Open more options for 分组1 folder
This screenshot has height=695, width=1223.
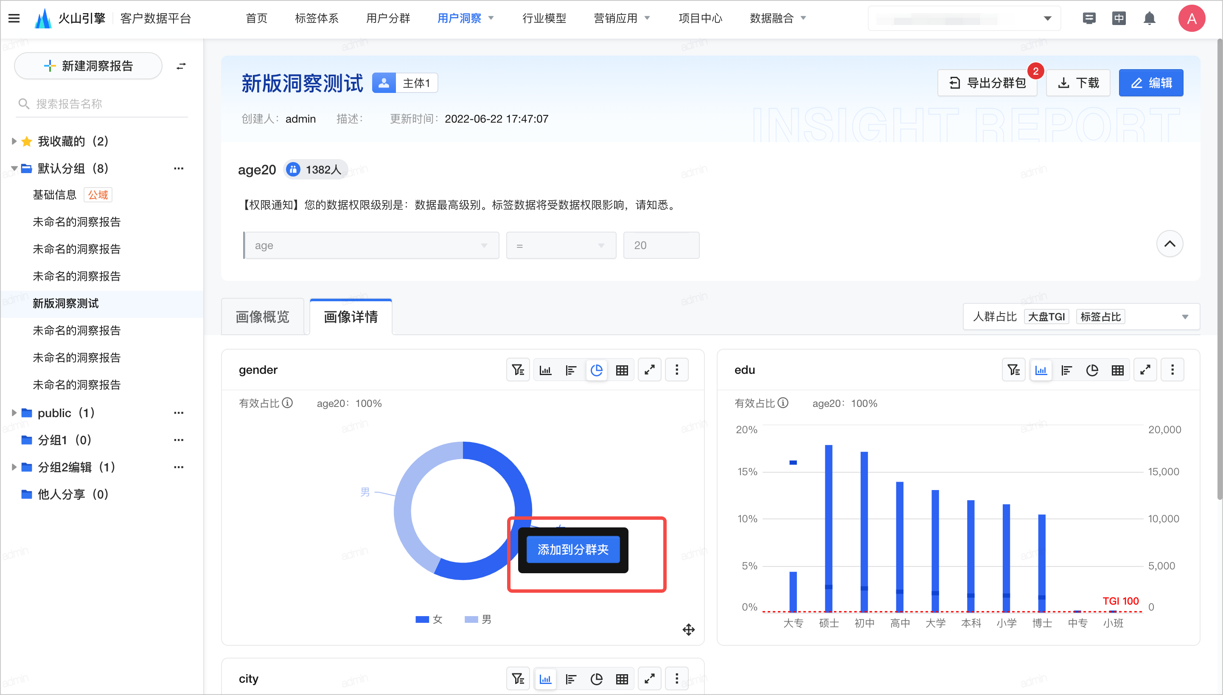pos(179,440)
